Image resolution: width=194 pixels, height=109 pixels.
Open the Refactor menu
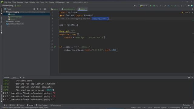32,2
